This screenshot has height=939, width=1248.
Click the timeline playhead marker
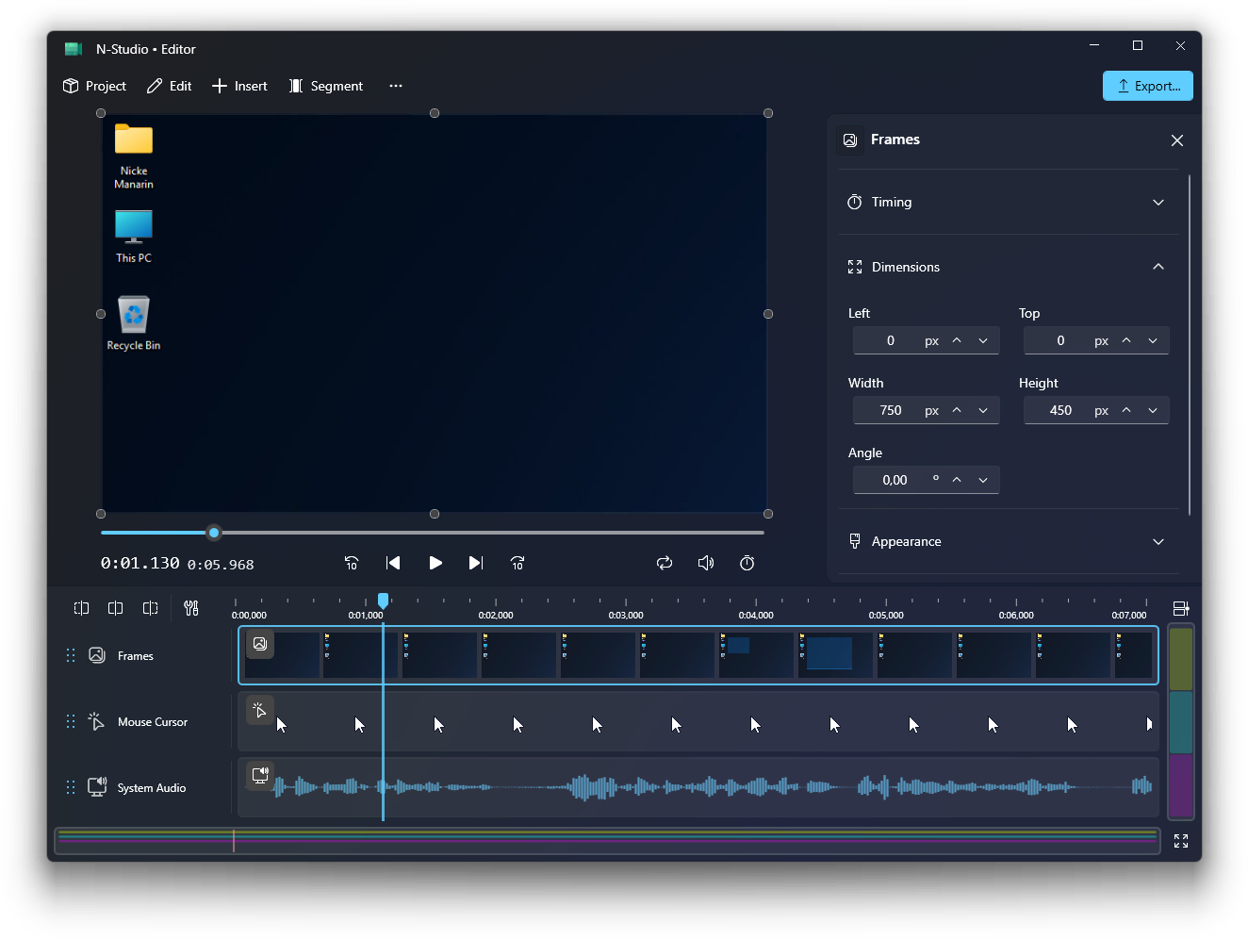[x=383, y=601]
